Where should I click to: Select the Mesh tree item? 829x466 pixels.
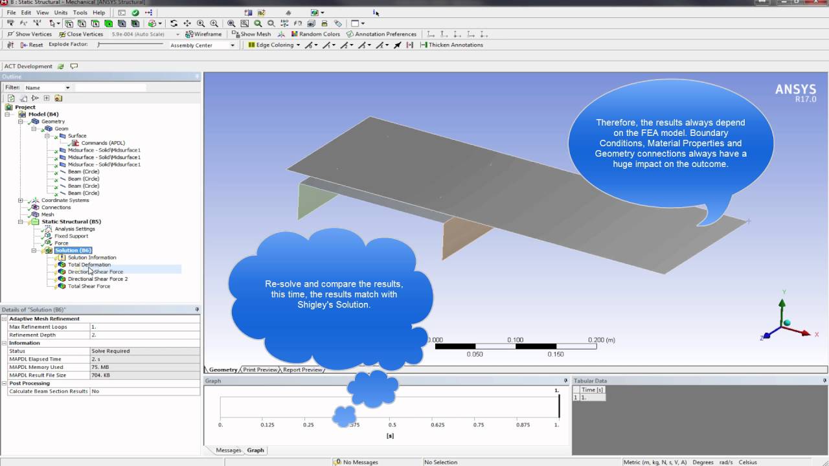[x=48, y=215]
